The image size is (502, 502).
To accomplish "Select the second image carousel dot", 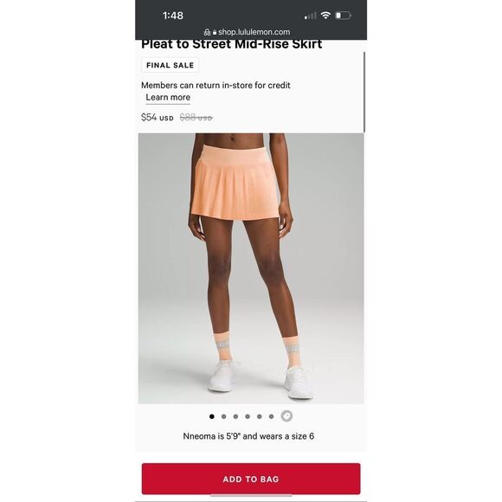I will pyautogui.click(x=224, y=416).
